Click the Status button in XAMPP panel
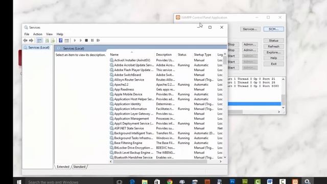 coord(273,40)
